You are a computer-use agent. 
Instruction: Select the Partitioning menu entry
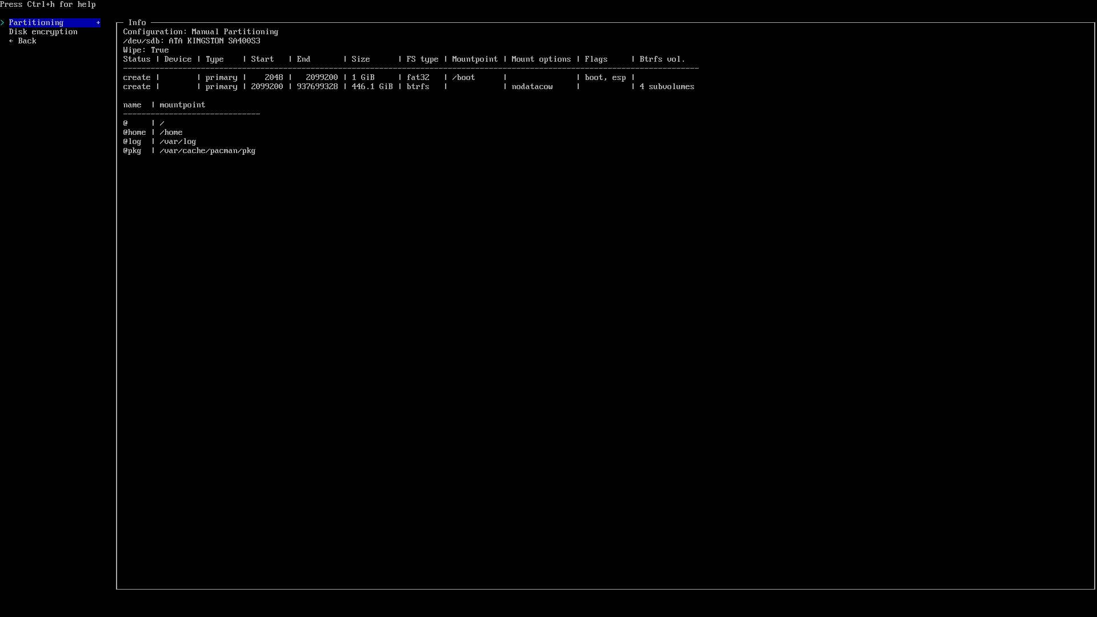click(36, 23)
